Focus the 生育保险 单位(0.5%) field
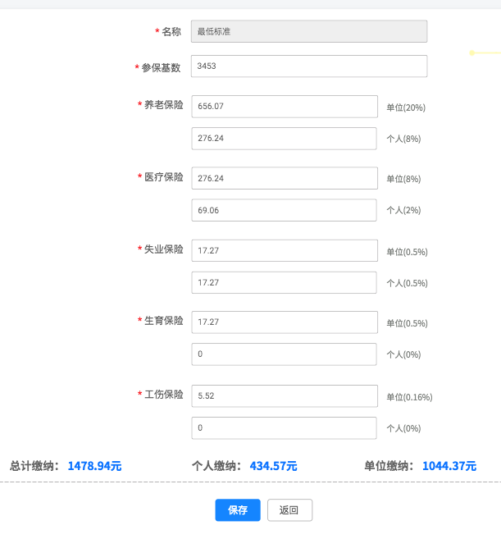501x539 pixels. click(x=284, y=322)
